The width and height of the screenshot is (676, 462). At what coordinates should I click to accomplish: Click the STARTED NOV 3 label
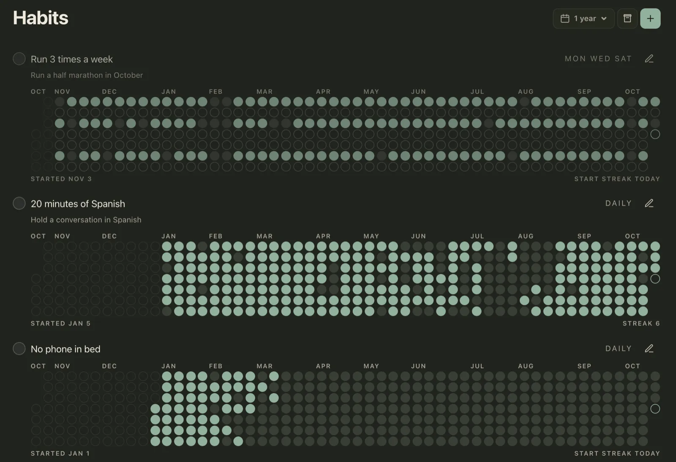pos(61,179)
